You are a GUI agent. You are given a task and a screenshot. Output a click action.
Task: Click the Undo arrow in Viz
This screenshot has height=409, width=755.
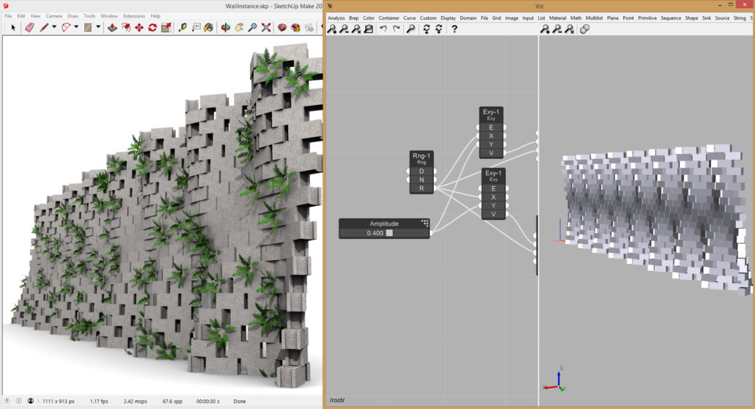tap(383, 29)
